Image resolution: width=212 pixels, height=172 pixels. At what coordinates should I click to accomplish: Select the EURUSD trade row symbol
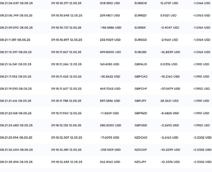(140, 52)
